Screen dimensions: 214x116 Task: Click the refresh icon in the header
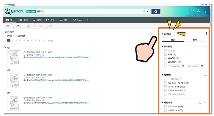[x=192, y=11]
